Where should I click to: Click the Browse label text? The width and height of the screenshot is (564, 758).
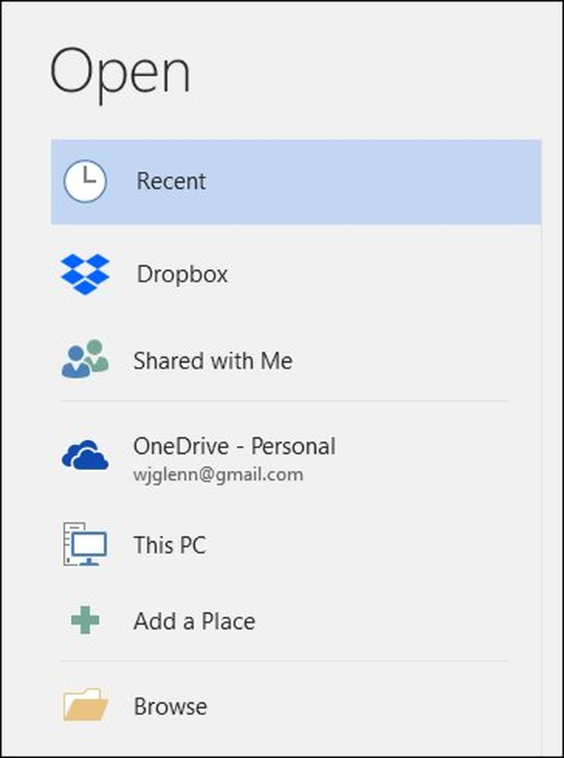(170, 707)
